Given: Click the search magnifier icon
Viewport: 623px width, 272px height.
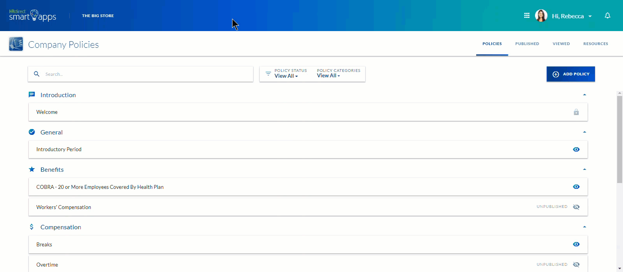Looking at the screenshot, I should pos(37,74).
